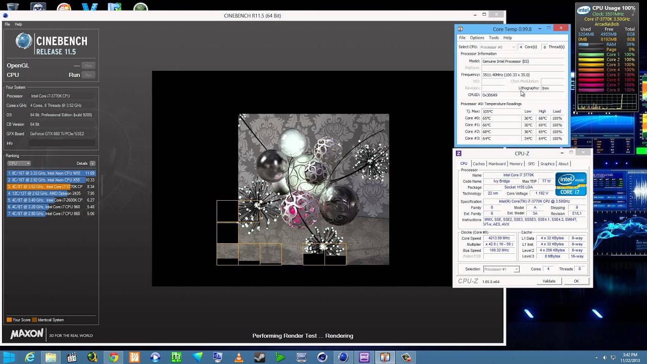
Task: Open the Windows Start button
Action: coord(9,357)
